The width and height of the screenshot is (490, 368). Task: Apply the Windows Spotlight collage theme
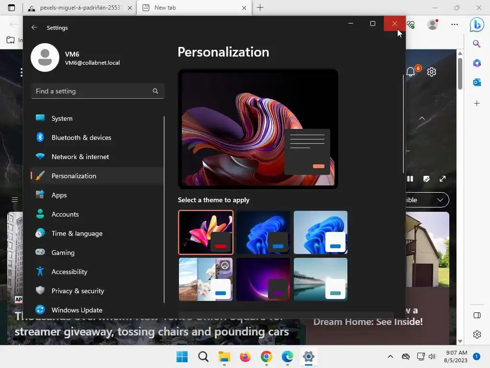point(206,279)
